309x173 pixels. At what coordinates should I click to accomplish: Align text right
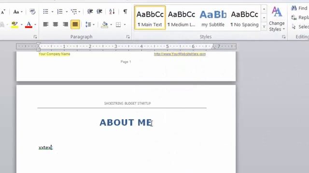[65, 25]
